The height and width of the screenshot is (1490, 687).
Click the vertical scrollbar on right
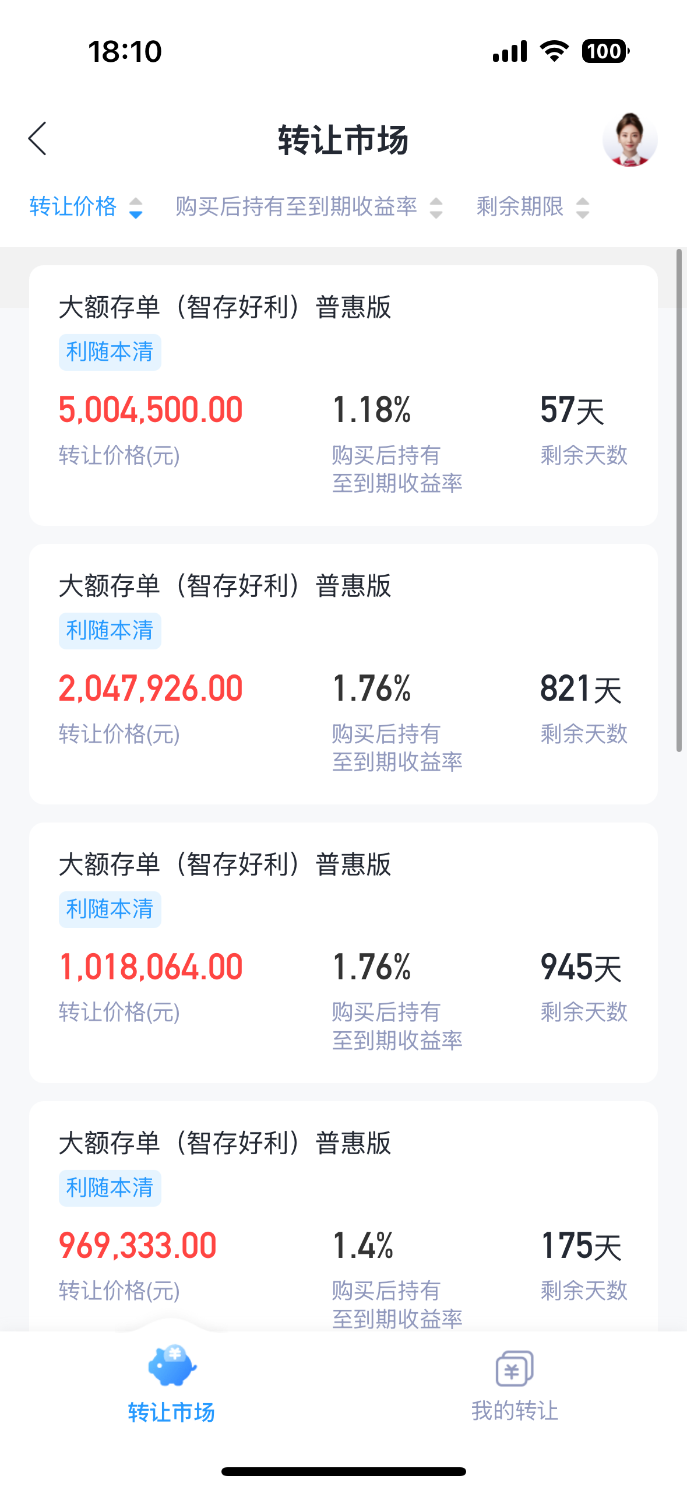pos(679,501)
